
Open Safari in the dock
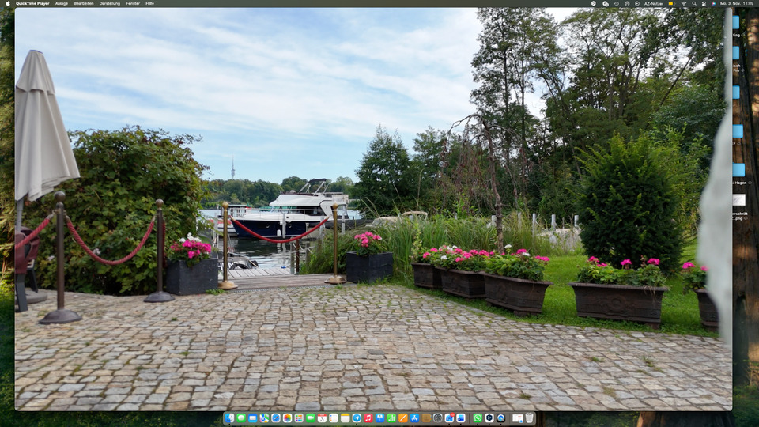pos(276,418)
